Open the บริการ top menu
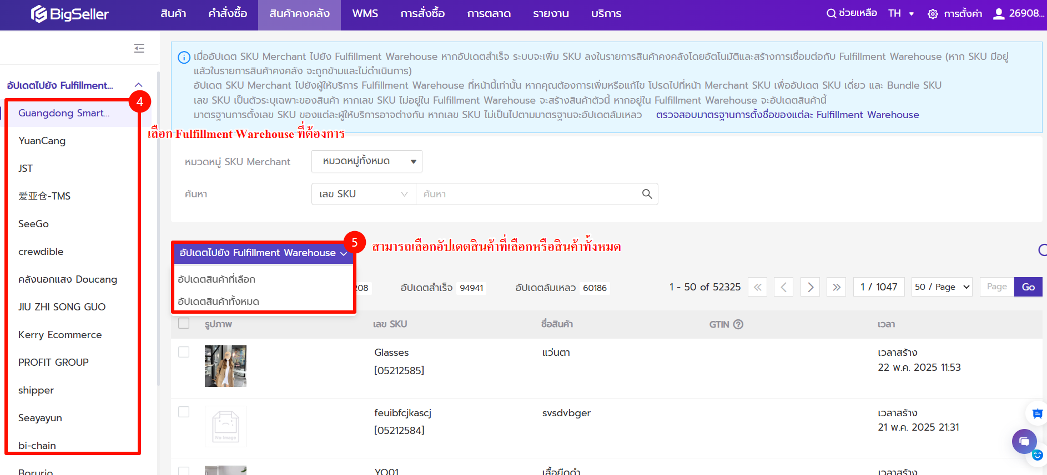The width and height of the screenshot is (1047, 475). click(606, 14)
